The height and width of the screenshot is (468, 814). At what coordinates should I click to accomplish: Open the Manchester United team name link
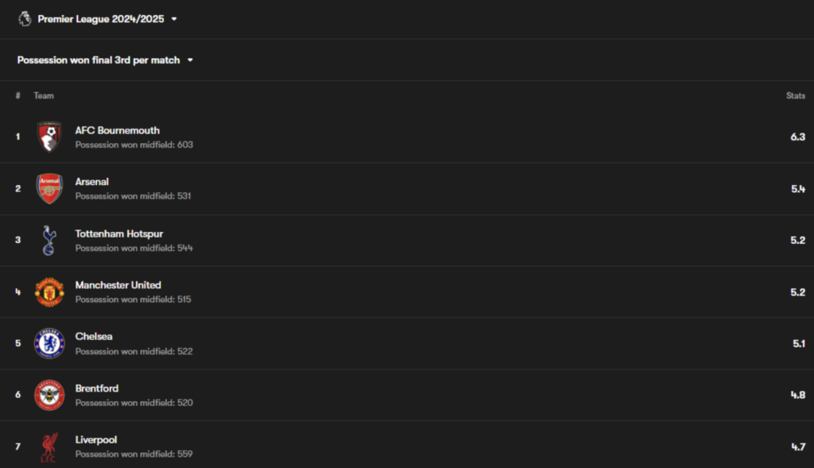coord(118,285)
